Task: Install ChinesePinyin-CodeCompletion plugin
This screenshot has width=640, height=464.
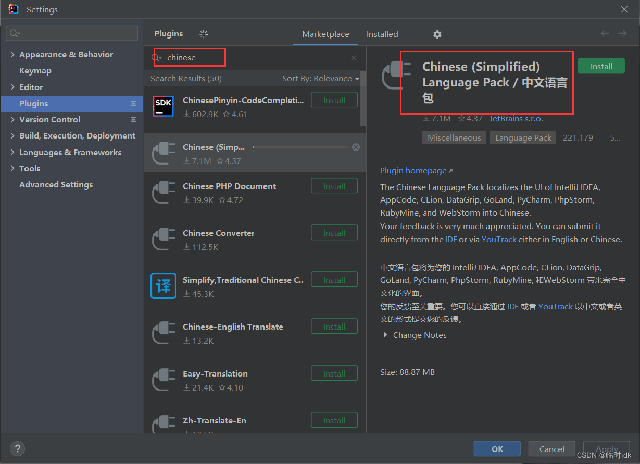Action: (x=334, y=100)
